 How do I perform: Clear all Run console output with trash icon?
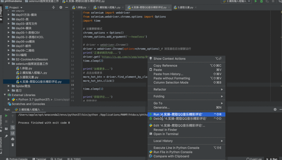point(12,145)
